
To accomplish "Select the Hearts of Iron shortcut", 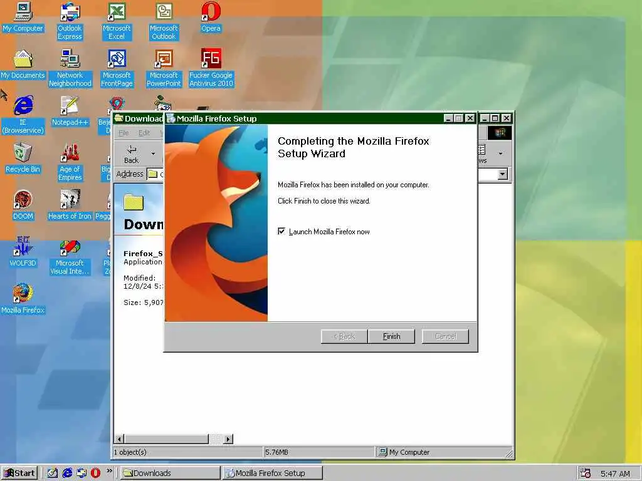I will point(70,205).
